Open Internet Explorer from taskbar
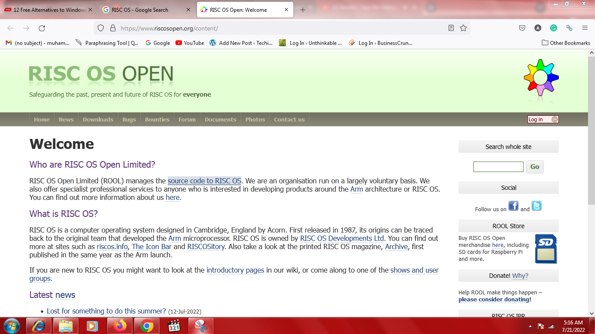Screen dimensions: 595x334 click(x=39, y=326)
